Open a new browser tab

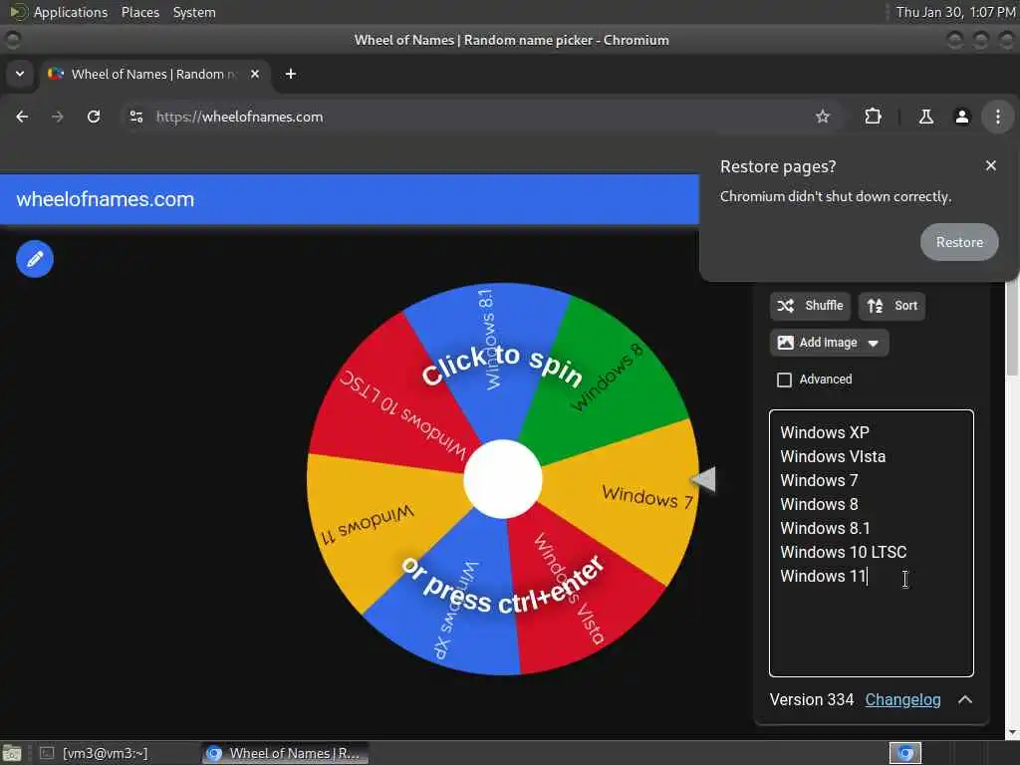(x=291, y=74)
